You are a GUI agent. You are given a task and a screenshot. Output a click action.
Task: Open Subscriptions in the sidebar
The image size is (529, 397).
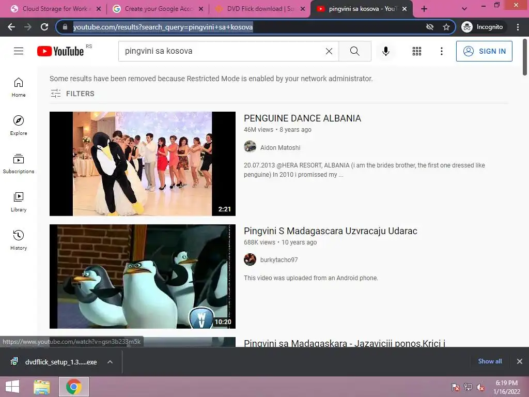[x=19, y=164]
